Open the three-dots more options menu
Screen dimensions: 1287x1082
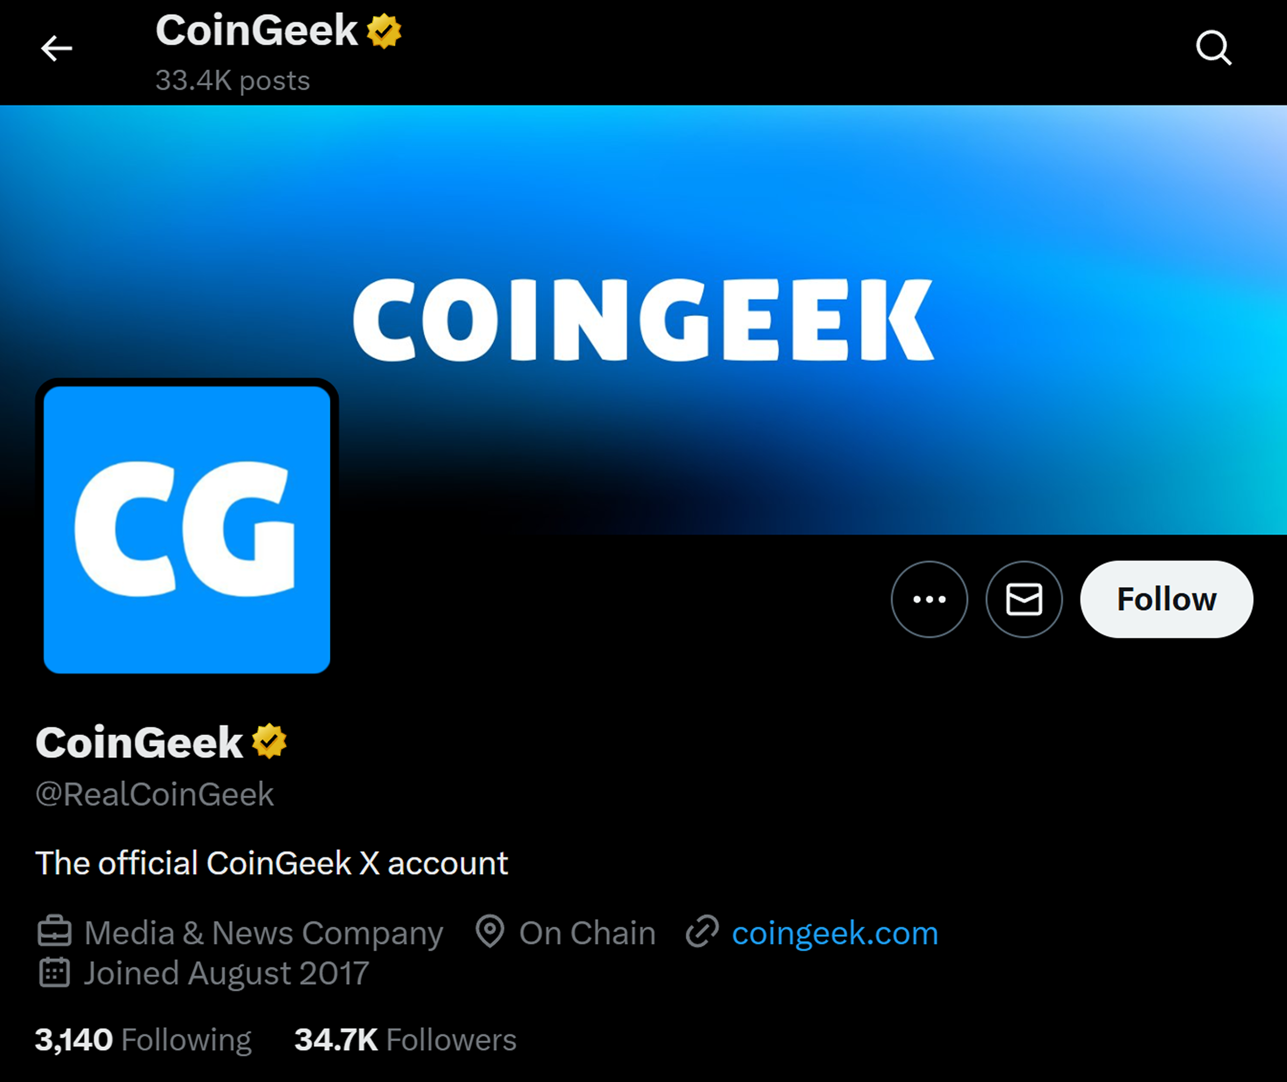tap(929, 599)
